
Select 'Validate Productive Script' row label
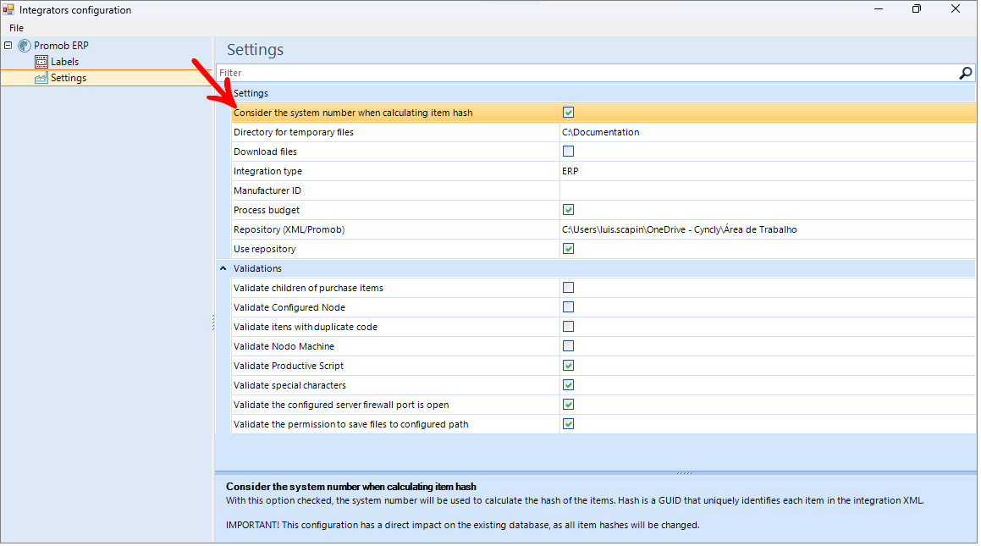[x=289, y=366]
